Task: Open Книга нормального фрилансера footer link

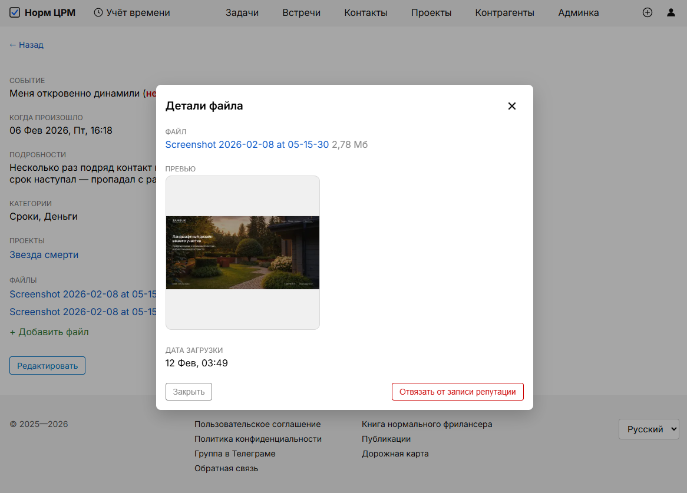Action: (427, 424)
